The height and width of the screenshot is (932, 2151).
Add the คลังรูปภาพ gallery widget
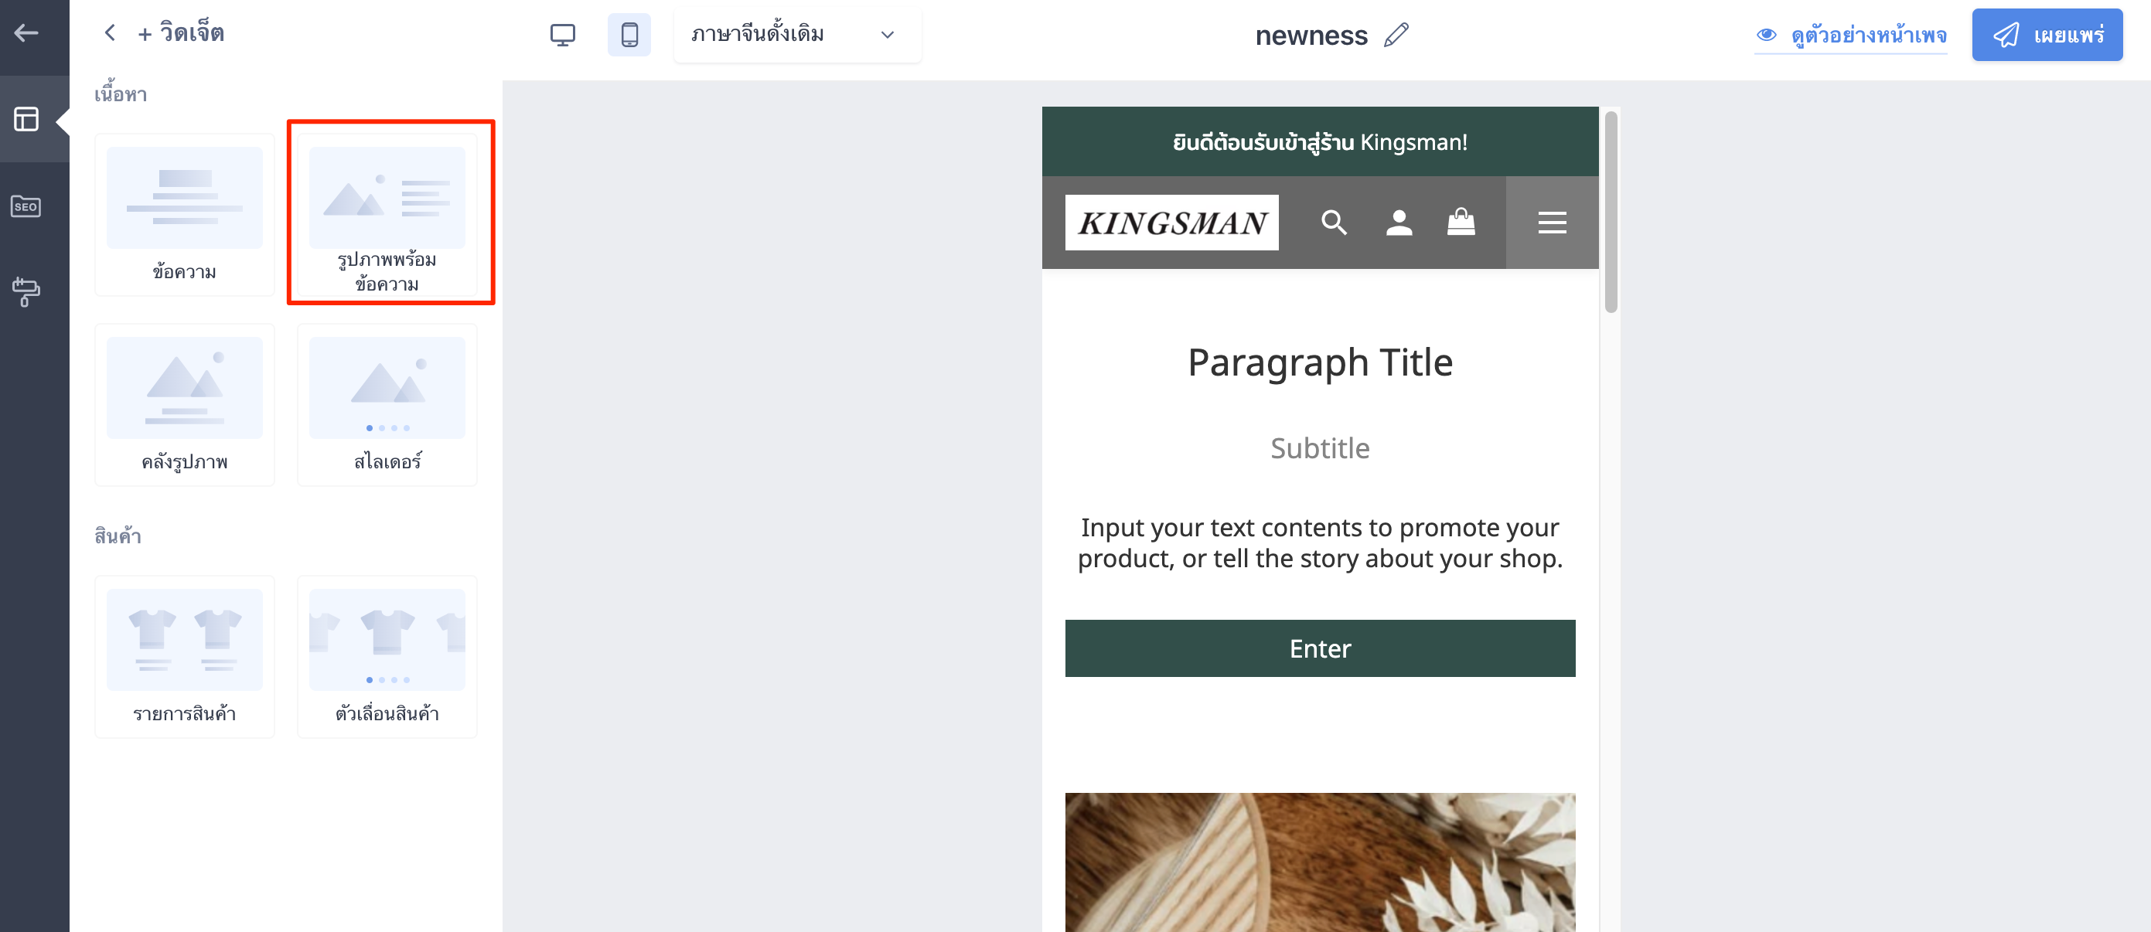[185, 406]
